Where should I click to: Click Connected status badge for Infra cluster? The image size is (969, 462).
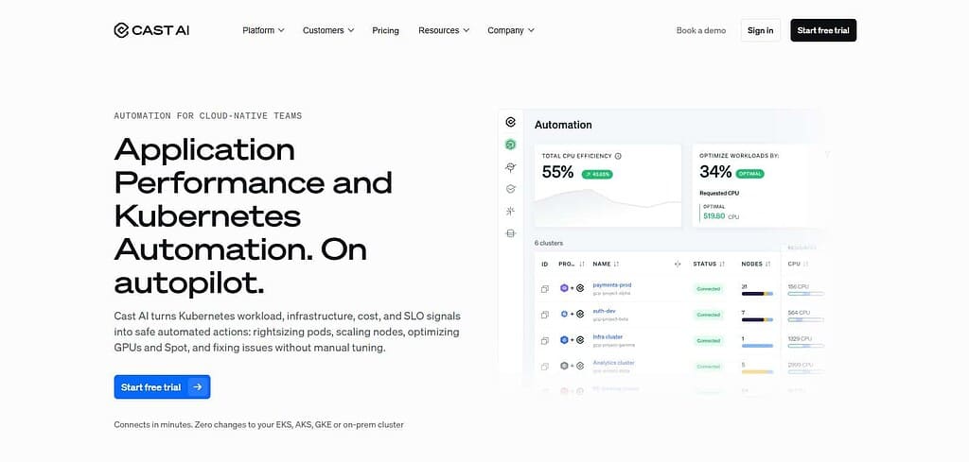pos(708,340)
